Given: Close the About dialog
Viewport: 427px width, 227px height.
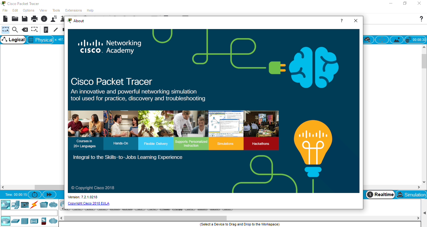Looking at the screenshot, I should pyautogui.click(x=356, y=21).
